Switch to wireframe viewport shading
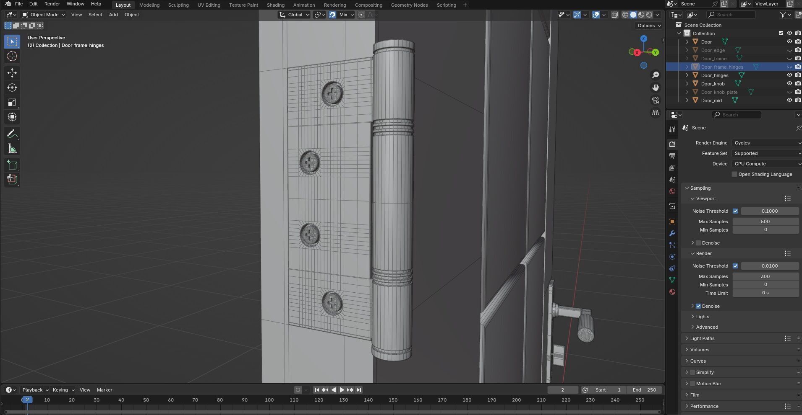 pyautogui.click(x=625, y=15)
